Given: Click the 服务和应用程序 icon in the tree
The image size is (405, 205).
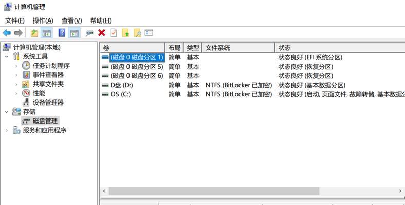Looking at the screenshot, I should pos(16,130).
